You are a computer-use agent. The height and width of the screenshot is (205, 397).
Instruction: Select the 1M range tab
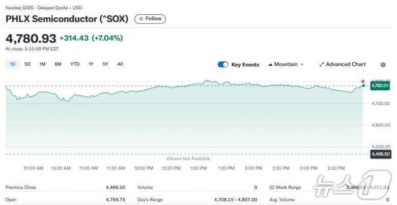coord(42,64)
